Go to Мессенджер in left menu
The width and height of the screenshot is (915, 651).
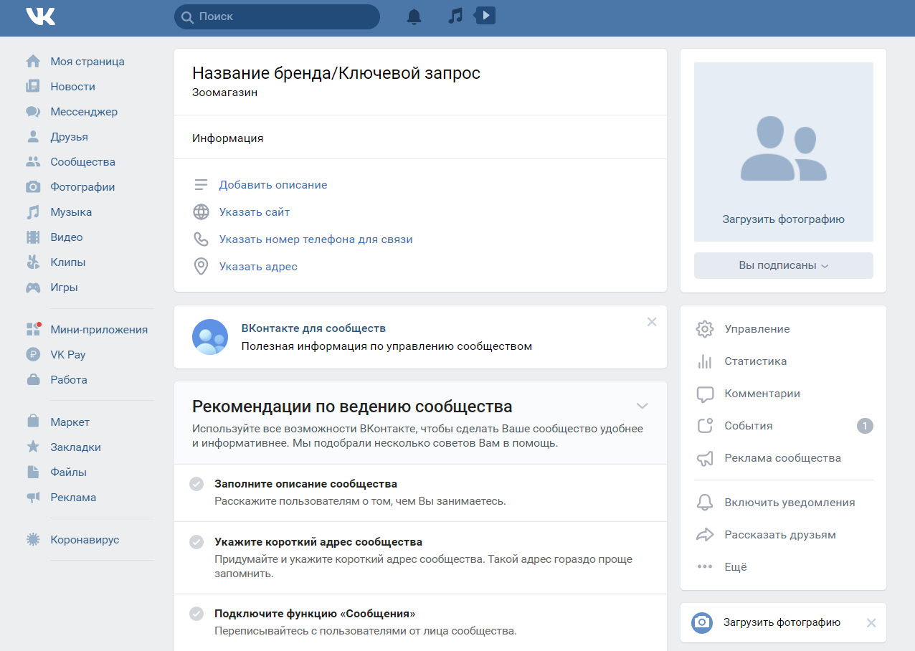point(83,112)
